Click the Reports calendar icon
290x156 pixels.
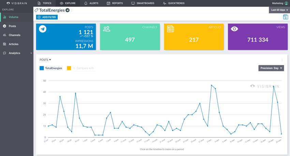[x=108, y=3]
